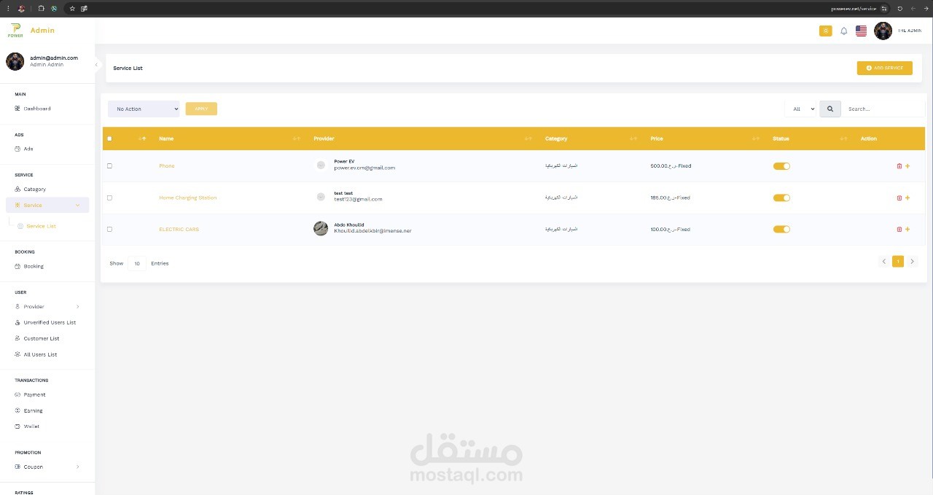Click browser reload icon
Screen dimensions: 933x495
(900, 8)
